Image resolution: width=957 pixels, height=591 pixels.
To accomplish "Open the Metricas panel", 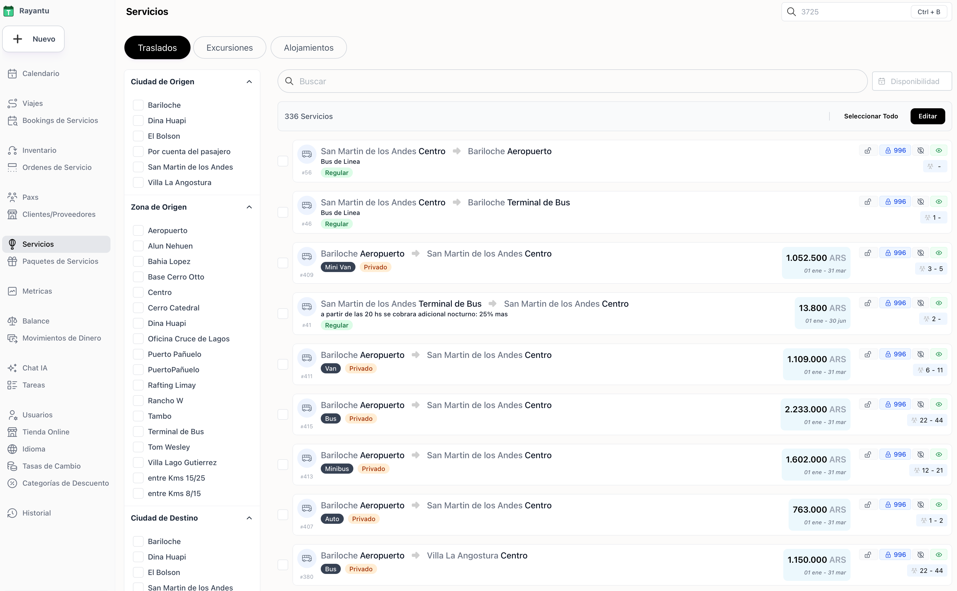I will [37, 291].
